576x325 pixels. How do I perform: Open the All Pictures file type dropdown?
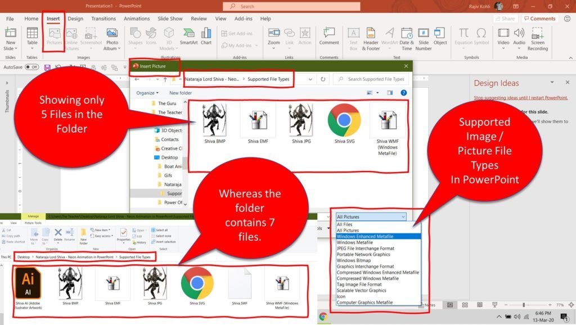[371, 216]
